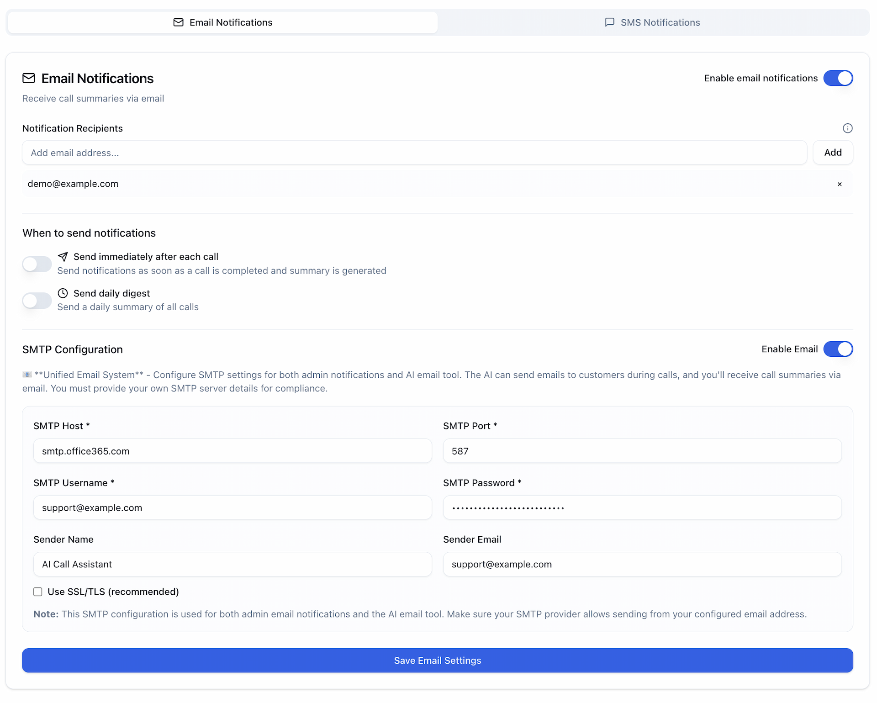This screenshot has height=703, width=877.
Task: Click the SMTP Host field showing smtp.office365.com
Action: (x=232, y=451)
